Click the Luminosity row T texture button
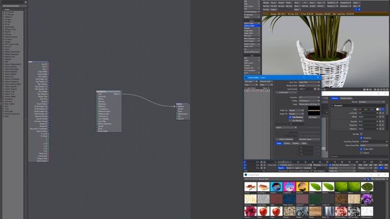Image resolution: width=390 pixels, height=219 pixels. [383, 113]
